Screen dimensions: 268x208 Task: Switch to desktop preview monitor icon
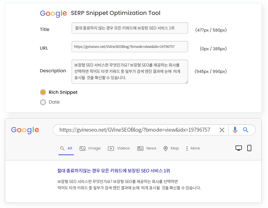[239, 148]
